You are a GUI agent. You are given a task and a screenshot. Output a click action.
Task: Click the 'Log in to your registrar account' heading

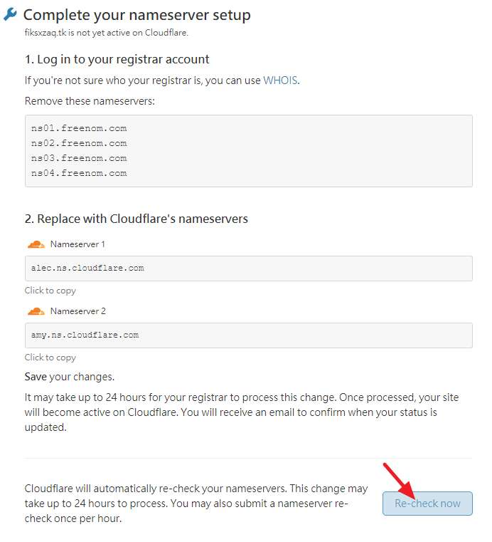point(117,59)
